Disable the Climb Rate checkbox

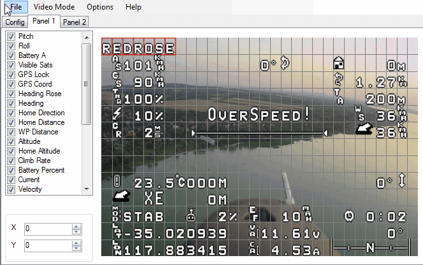(11, 161)
